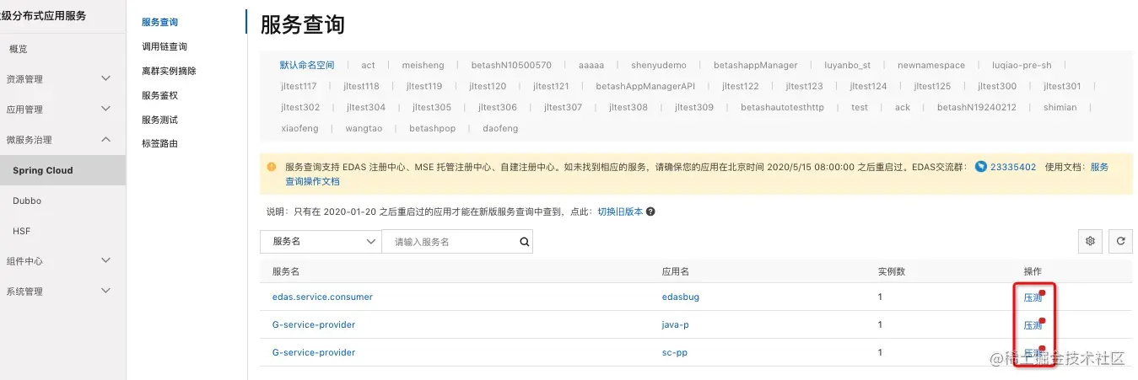Select the jltest117 namespace
Viewport: 1138px width, 380px height.
299,86
